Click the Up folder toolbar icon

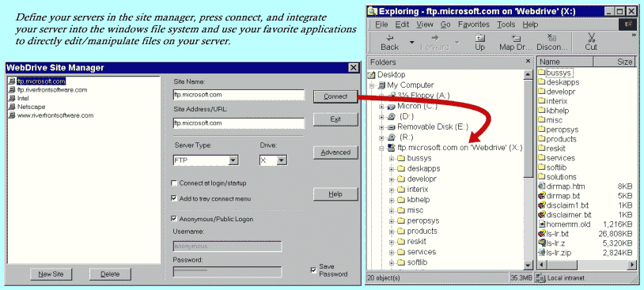479,38
